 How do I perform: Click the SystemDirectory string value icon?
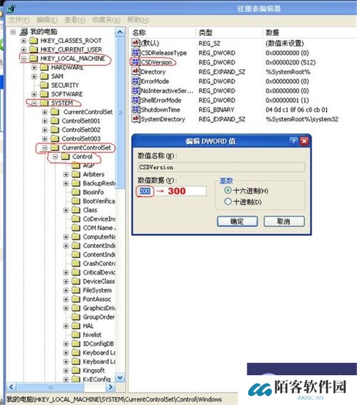pos(135,119)
